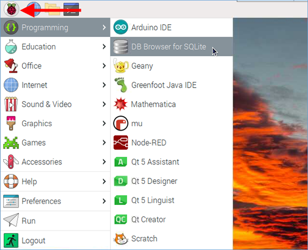This screenshot has height=250, width=308.
Task: Expand the Internet submenu arrow
Action: [104, 85]
